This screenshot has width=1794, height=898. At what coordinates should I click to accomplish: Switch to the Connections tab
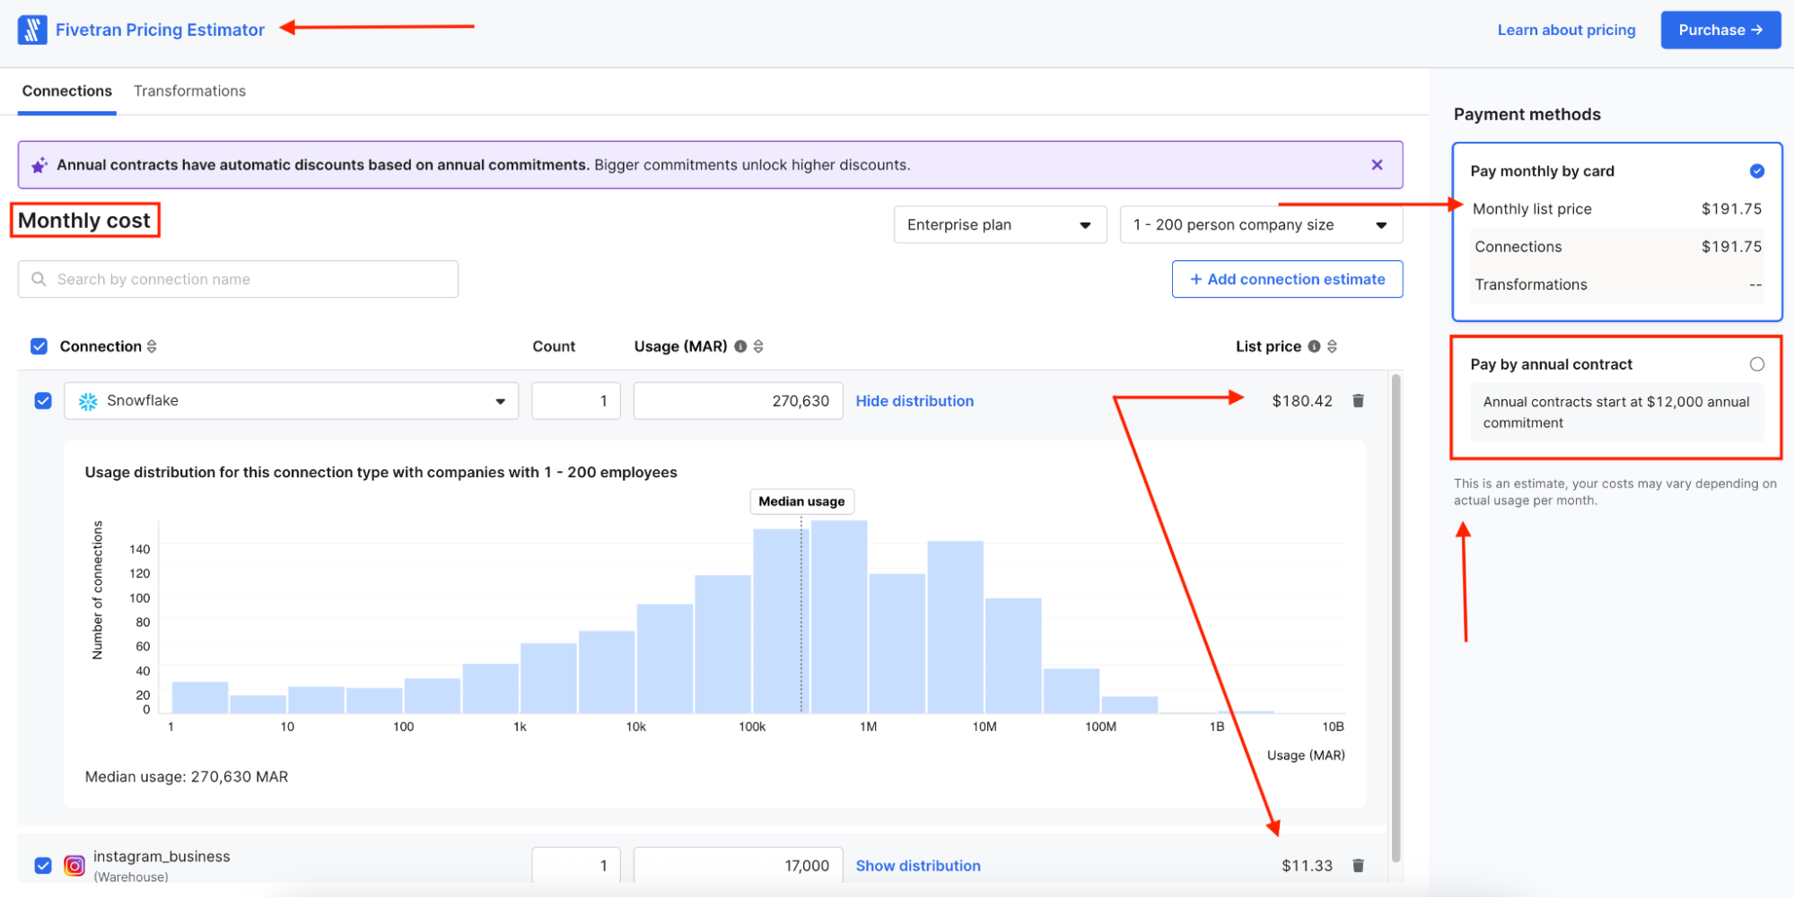67,92
